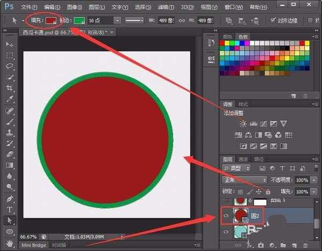
Task: Switch to the 通道 tab
Action: click(x=244, y=159)
